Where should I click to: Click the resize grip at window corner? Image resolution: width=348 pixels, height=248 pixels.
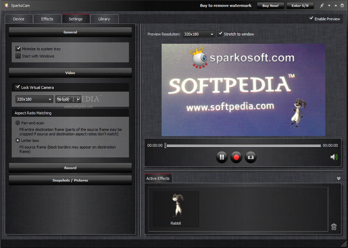344,244
